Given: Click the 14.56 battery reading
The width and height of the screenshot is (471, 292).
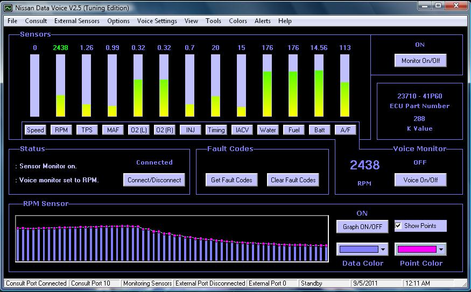Looking at the screenshot, I should (x=319, y=48).
